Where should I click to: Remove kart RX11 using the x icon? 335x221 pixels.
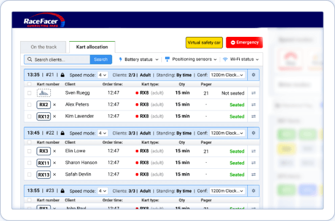tap(55, 163)
